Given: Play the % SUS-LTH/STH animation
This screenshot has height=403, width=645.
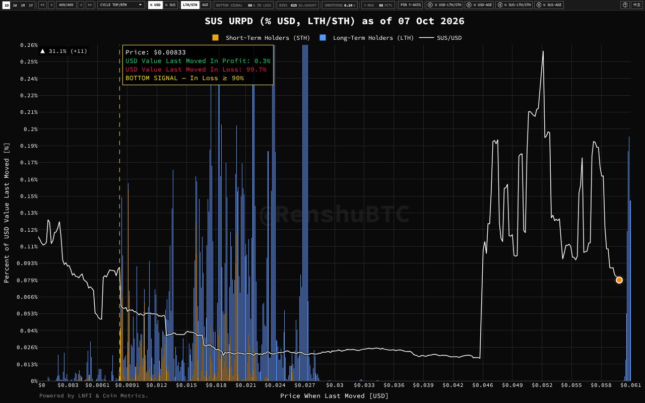Looking at the screenshot, I should (x=514, y=5).
